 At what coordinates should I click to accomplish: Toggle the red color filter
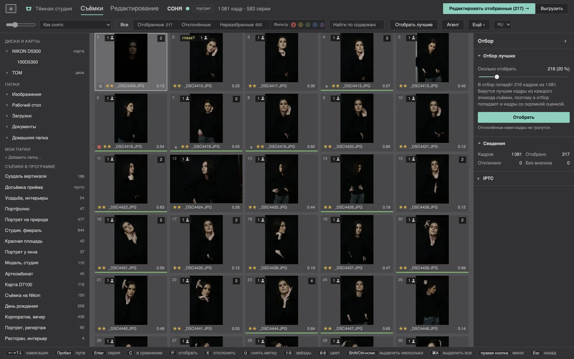293,25
